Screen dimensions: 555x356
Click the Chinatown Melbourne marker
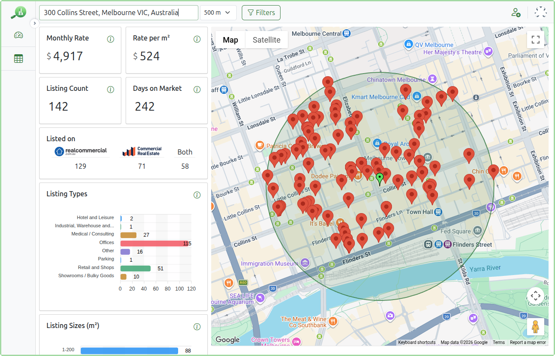432,79
